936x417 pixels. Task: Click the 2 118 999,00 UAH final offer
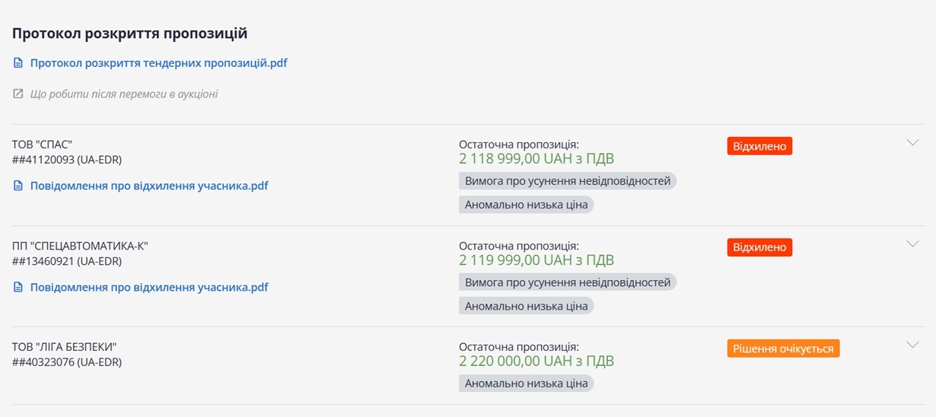pos(536,159)
